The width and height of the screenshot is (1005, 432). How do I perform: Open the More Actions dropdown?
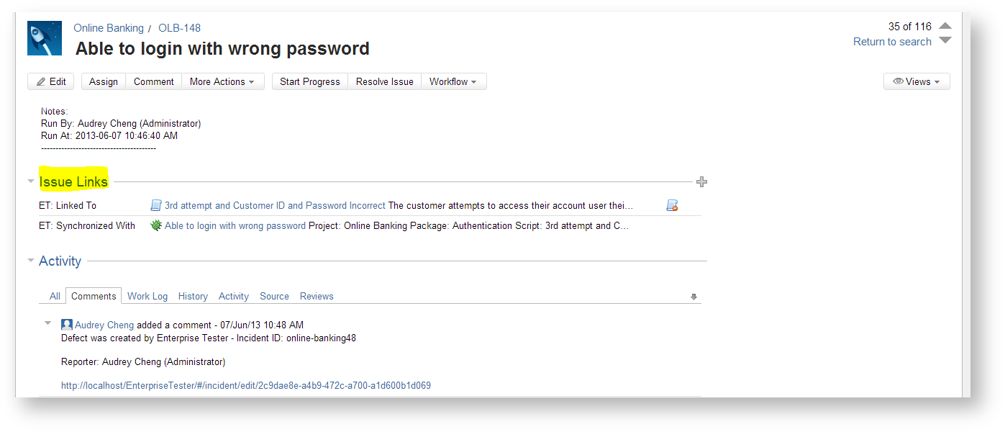coord(222,82)
